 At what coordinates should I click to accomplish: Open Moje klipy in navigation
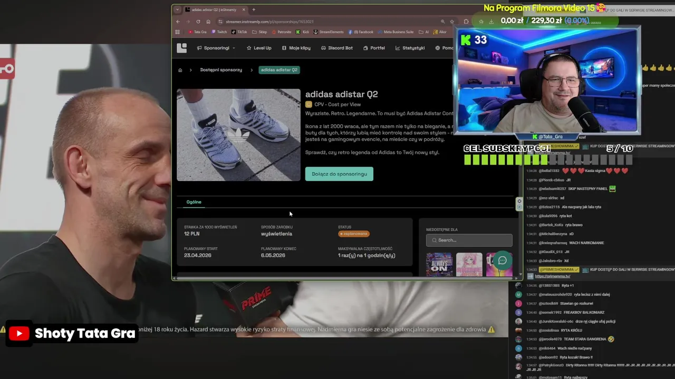tap(296, 48)
